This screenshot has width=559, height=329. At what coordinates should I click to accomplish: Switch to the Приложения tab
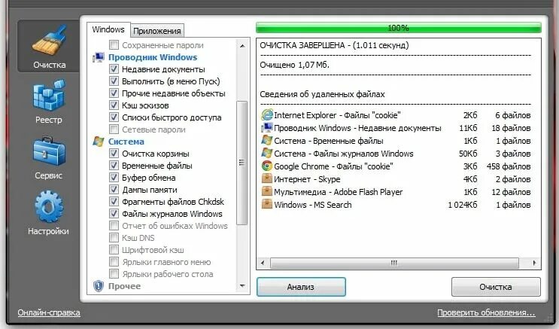[157, 31]
